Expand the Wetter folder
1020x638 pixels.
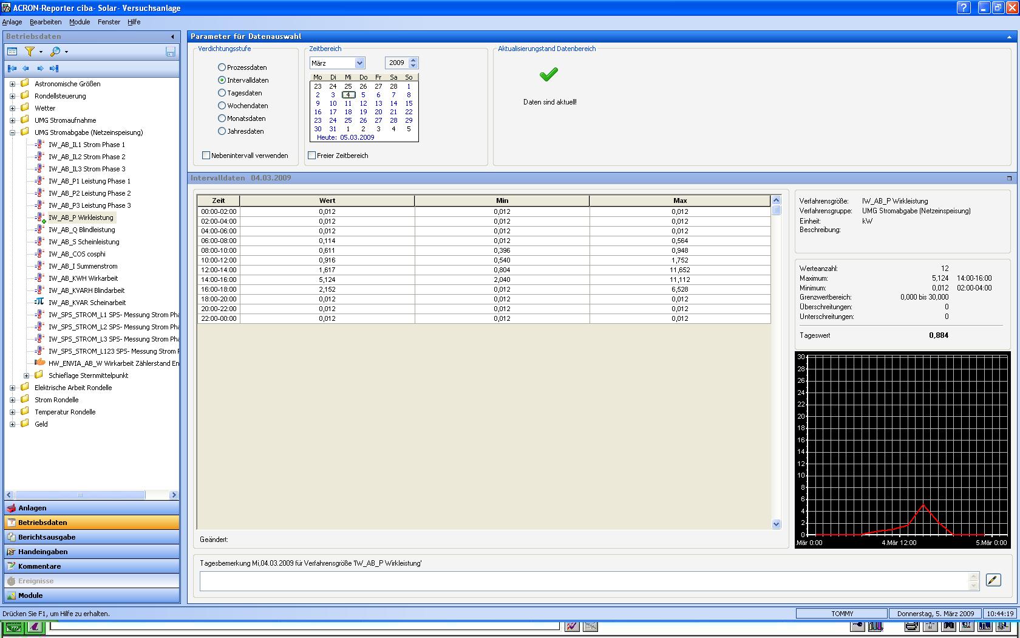(x=12, y=108)
